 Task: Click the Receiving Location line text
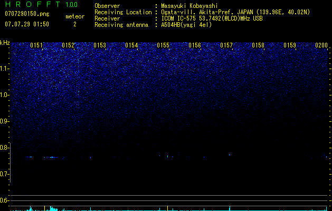click(x=202, y=12)
